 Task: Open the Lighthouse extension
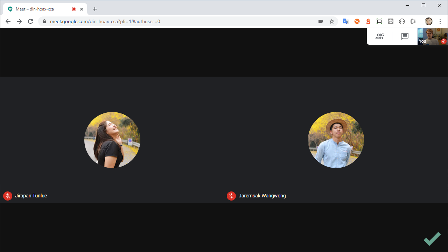click(368, 21)
